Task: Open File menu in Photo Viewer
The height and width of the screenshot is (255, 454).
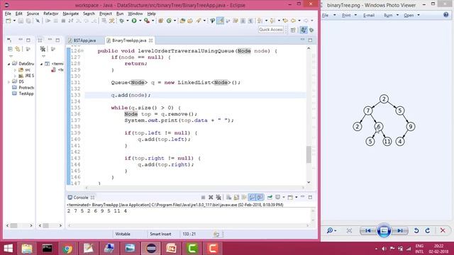Action: (x=325, y=15)
